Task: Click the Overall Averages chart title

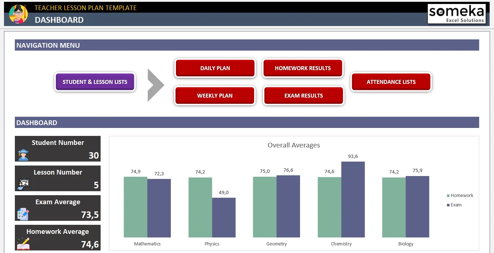Action: 294,145
